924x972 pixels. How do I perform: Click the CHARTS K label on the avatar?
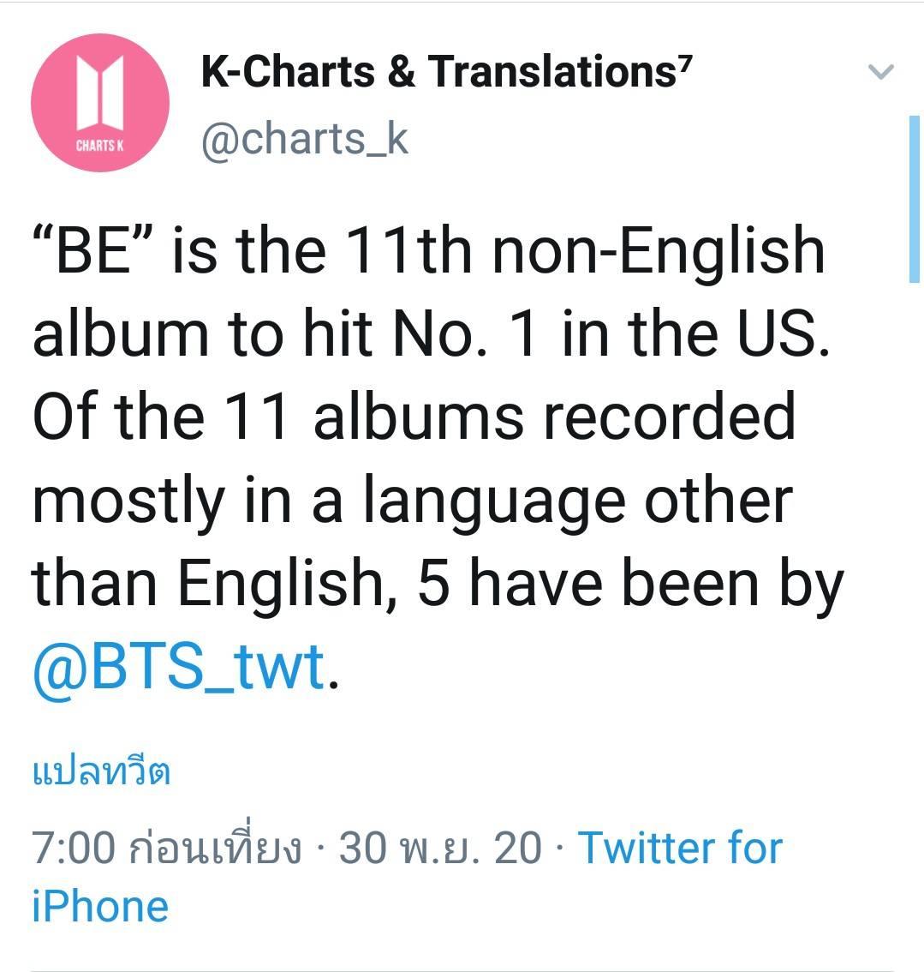point(99,144)
